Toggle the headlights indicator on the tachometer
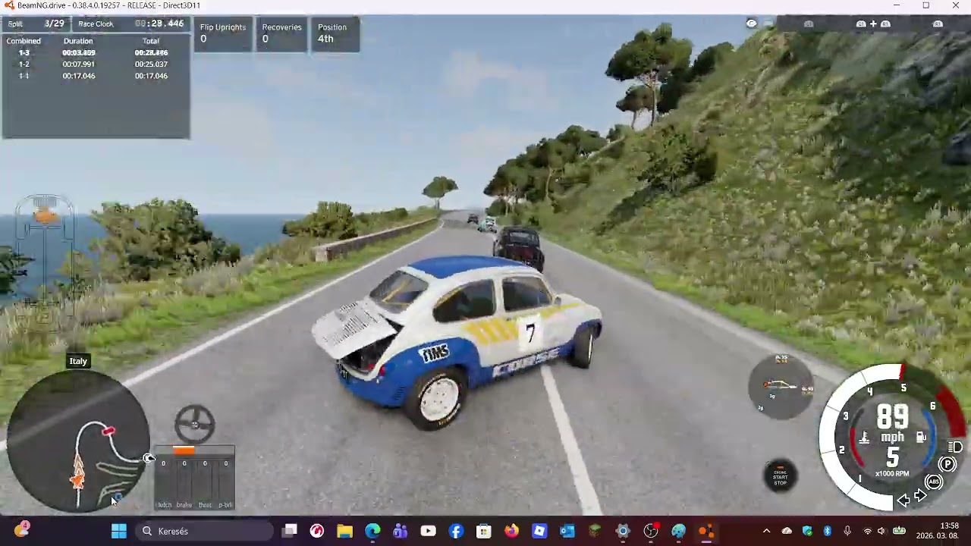971x546 pixels. pyautogui.click(x=956, y=447)
